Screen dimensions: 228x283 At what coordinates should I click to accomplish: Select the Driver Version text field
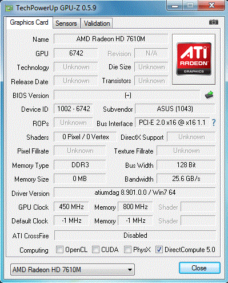(x=135, y=192)
